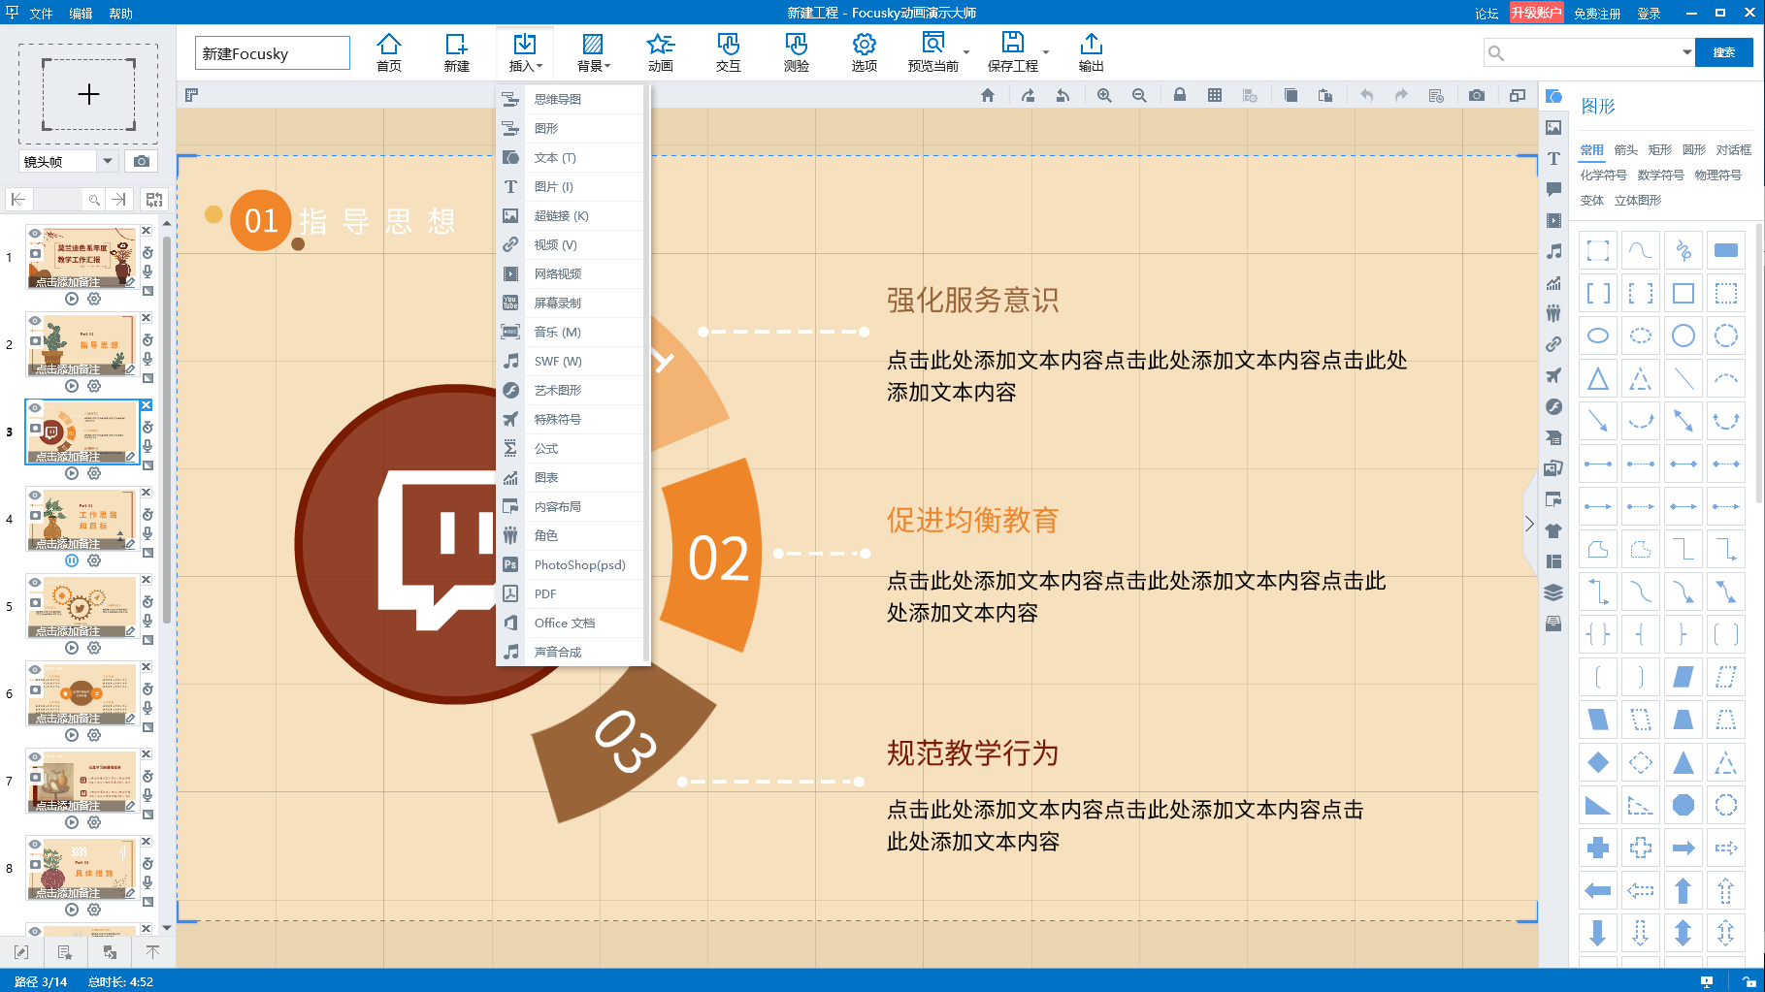Click the 搜索 search button
The image size is (1765, 992).
point(1724,52)
